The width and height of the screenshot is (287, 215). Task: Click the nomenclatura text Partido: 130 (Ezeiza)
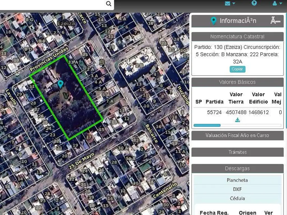click(x=218, y=47)
